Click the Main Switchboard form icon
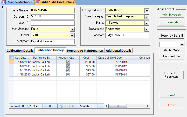Image resolution: width=187 pixels, height=117 pixels. [4, 2]
